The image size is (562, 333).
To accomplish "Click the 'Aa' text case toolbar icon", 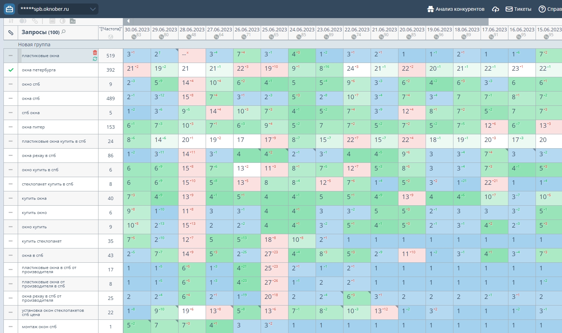I will click(x=73, y=21).
